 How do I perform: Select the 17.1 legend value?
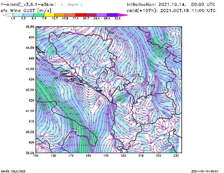click(75, 18)
